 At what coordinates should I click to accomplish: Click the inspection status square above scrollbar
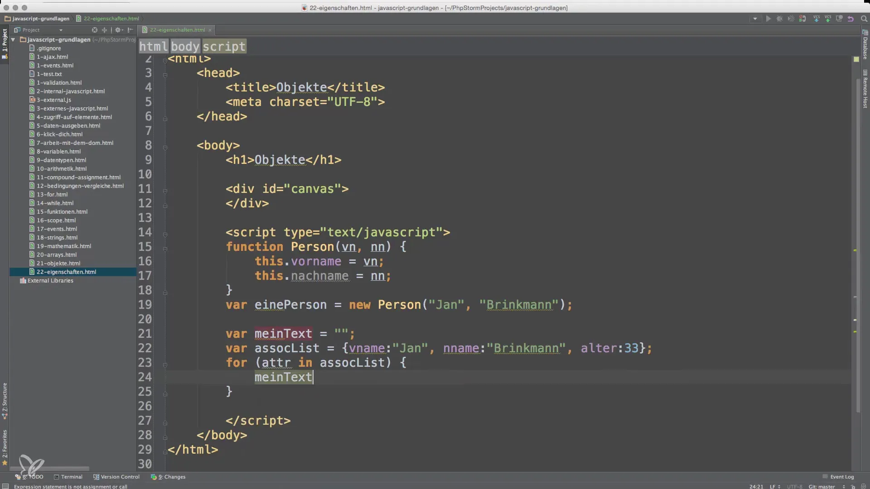click(x=856, y=59)
